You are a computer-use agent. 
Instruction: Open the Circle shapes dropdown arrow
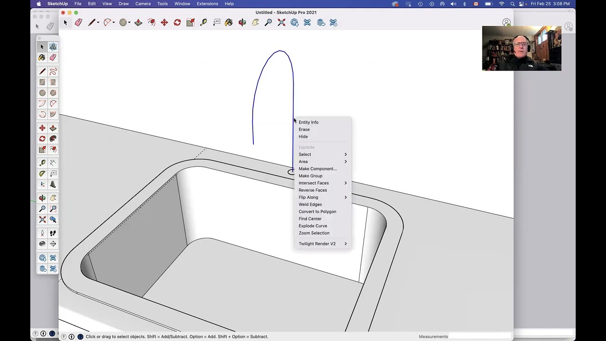pos(129,22)
